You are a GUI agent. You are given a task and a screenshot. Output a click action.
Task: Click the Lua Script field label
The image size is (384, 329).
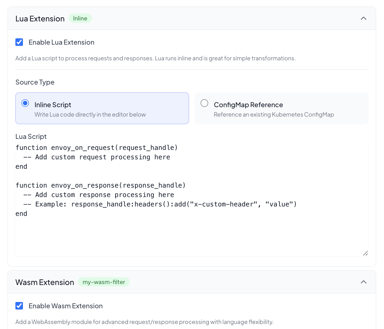pos(31,137)
